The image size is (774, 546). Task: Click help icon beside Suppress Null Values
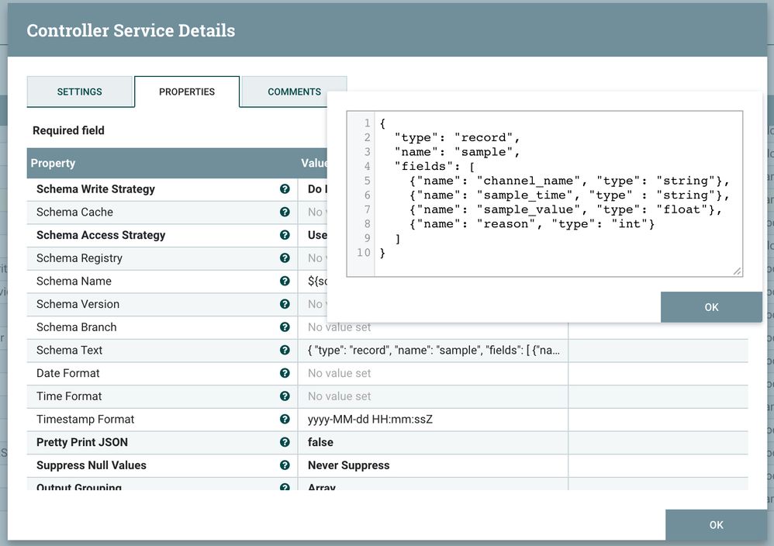pos(285,465)
